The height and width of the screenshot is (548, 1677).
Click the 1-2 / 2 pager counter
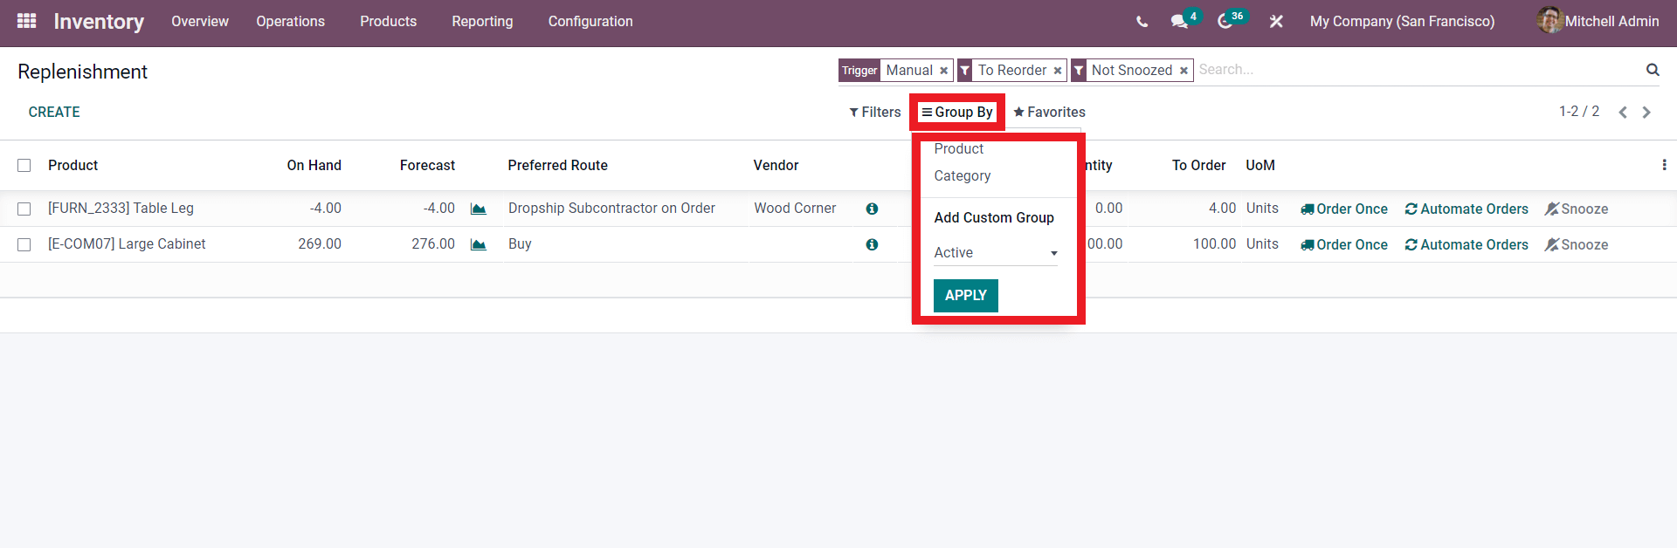click(1579, 112)
